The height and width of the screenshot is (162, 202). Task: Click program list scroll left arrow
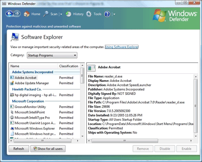click(11, 141)
